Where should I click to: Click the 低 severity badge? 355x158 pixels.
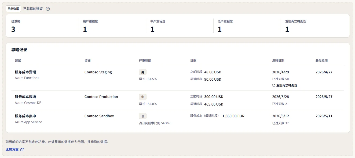pos(143,116)
